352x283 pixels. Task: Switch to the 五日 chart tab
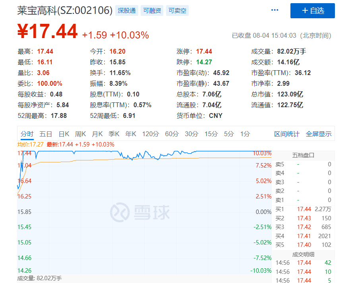46,134
